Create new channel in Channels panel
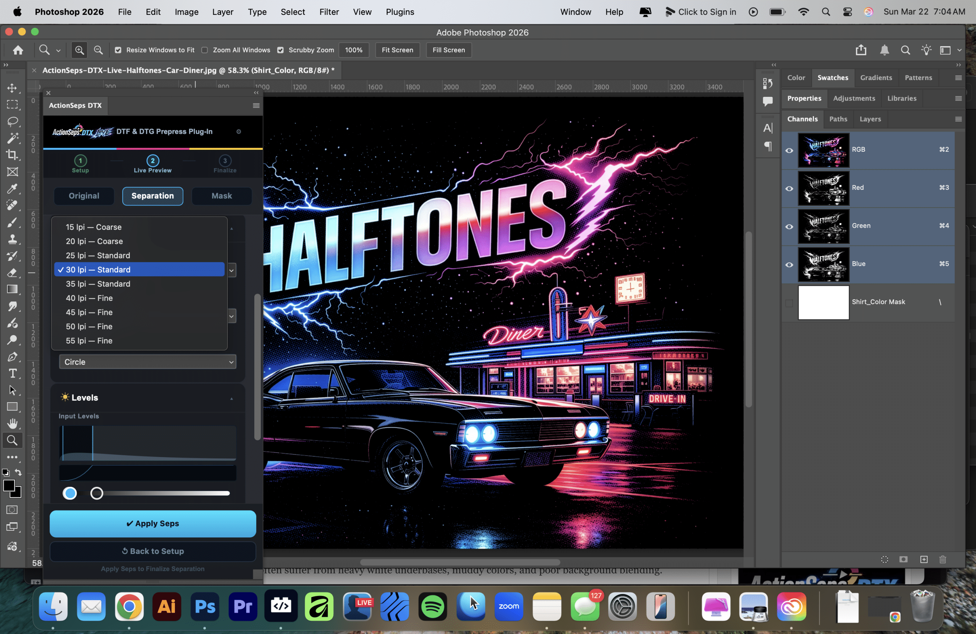This screenshot has height=634, width=976. (923, 559)
